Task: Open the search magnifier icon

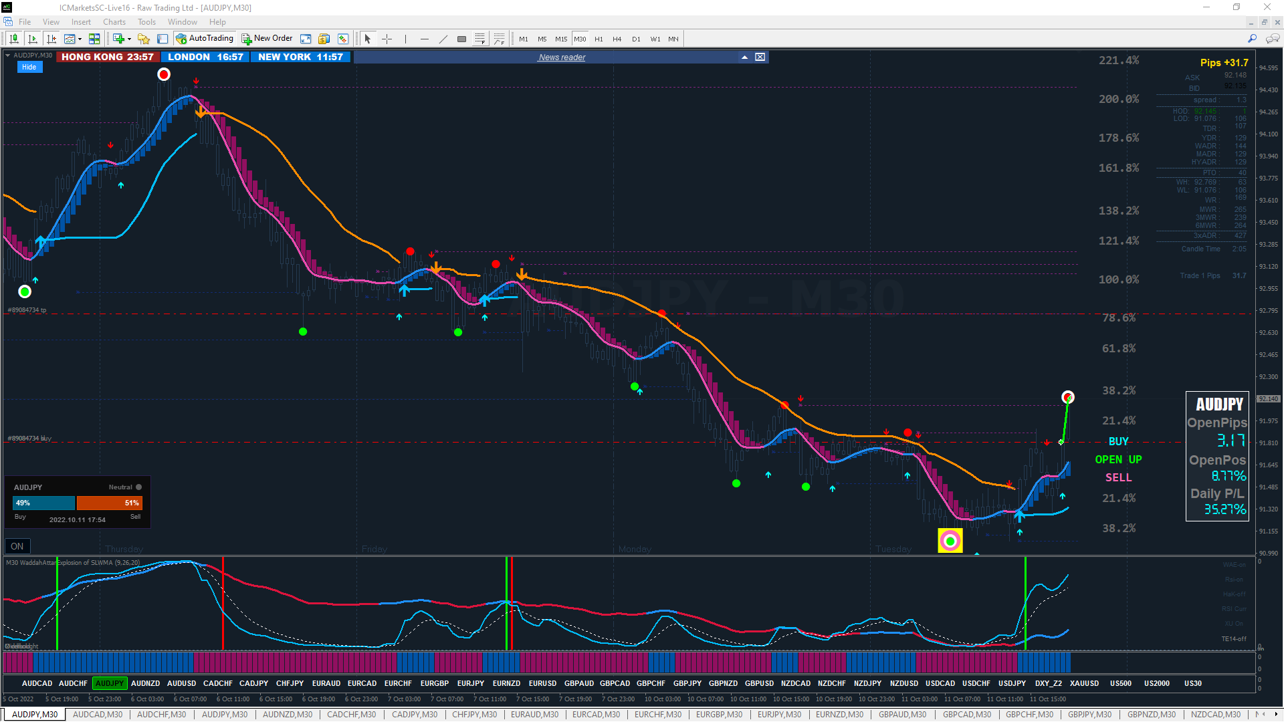Action: (1252, 39)
